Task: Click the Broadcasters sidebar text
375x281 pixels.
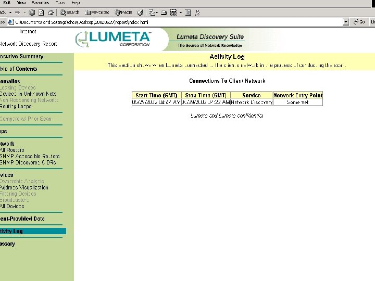Action: pyautogui.click(x=15, y=200)
